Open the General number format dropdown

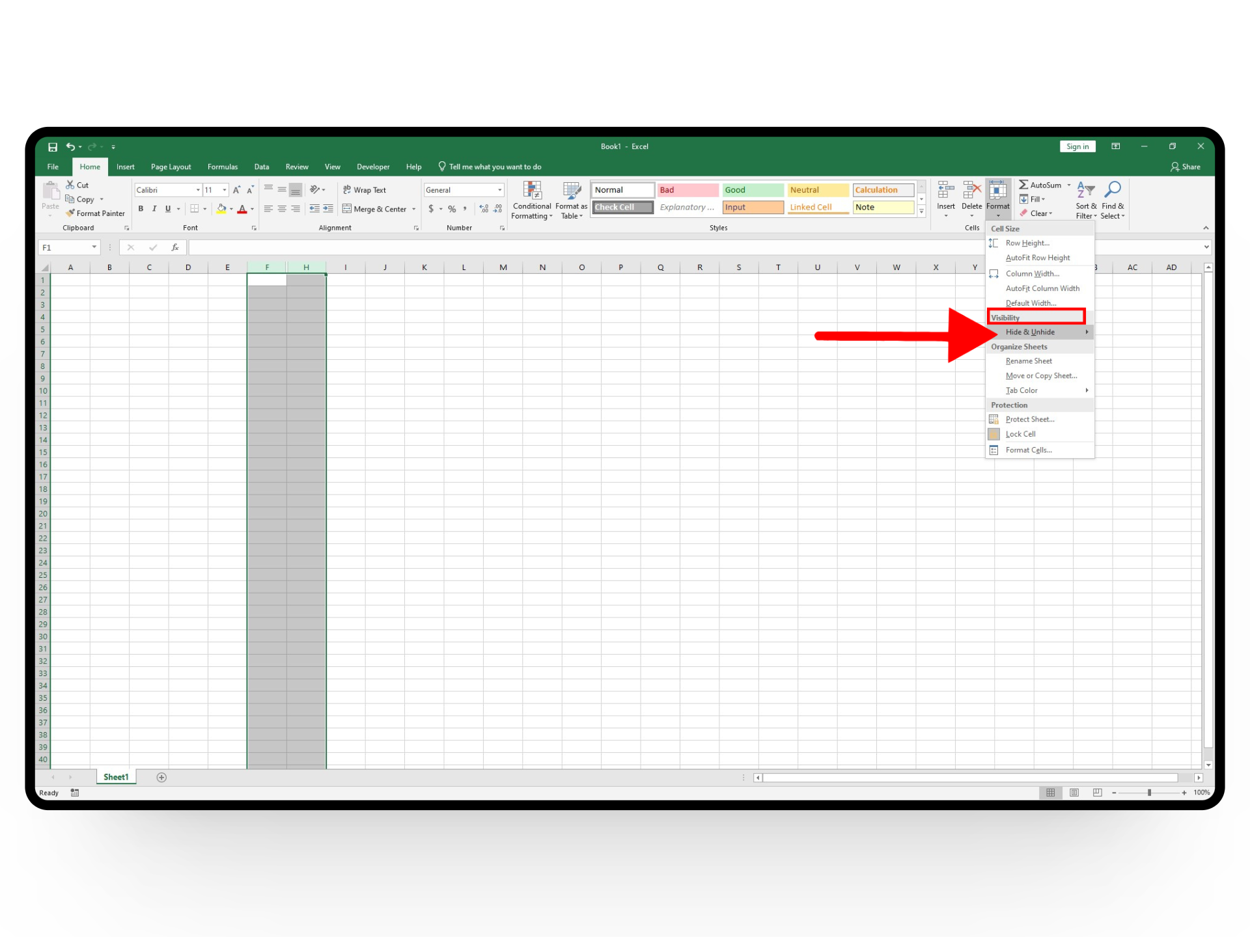click(499, 190)
